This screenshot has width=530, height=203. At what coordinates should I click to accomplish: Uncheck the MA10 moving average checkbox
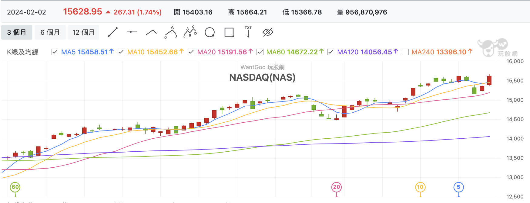coord(121,52)
